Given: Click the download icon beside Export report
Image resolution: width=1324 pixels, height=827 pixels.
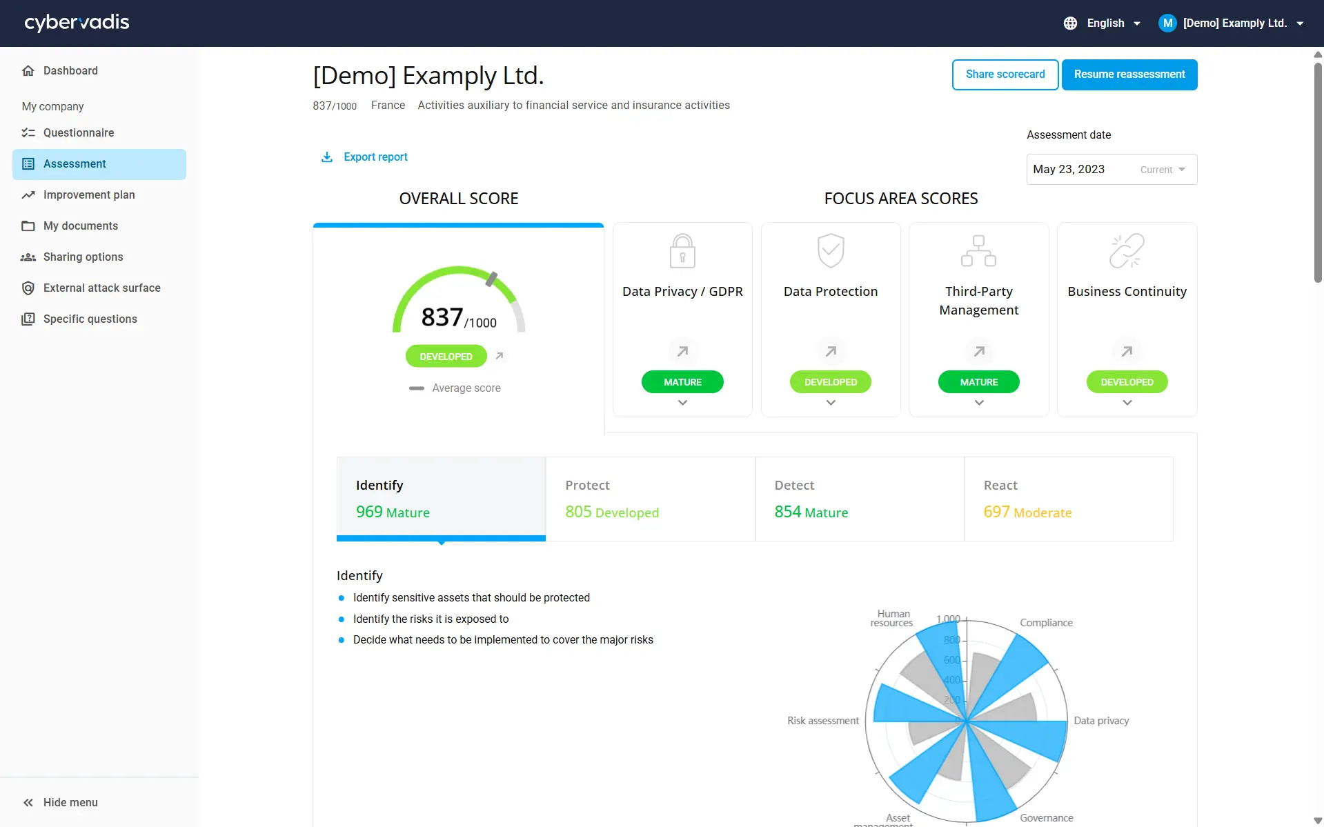Looking at the screenshot, I should pos(327,157).
